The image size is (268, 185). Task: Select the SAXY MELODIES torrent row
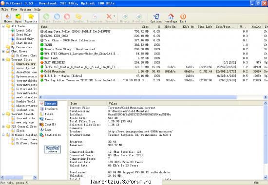point(153,62)
